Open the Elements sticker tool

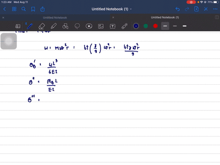(89, 26)
